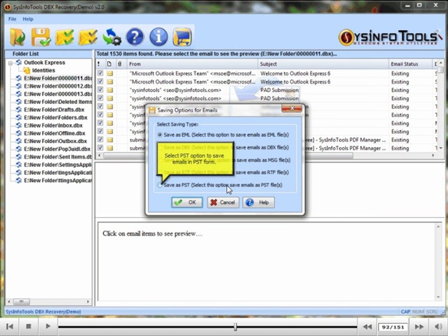Sort by the Subject column header

click(x=323, y=64)
